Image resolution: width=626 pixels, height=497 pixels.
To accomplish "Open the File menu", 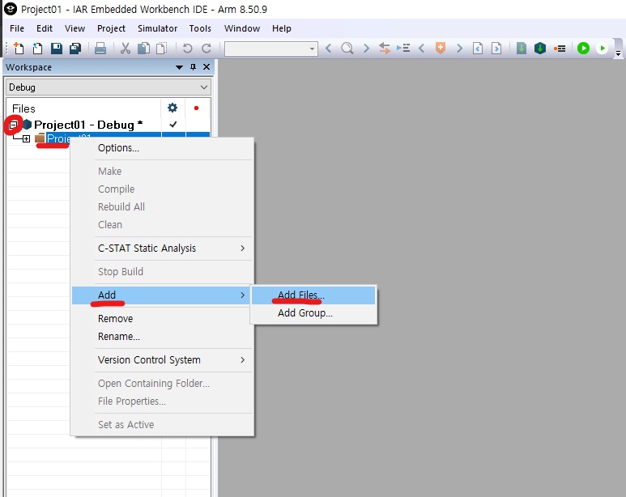I will (x=17, y=28).
